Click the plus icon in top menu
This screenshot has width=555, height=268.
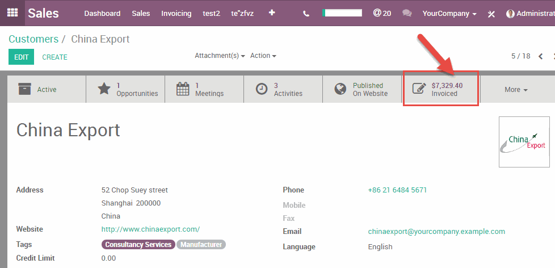pyautogui.click(x=272, y=12)
